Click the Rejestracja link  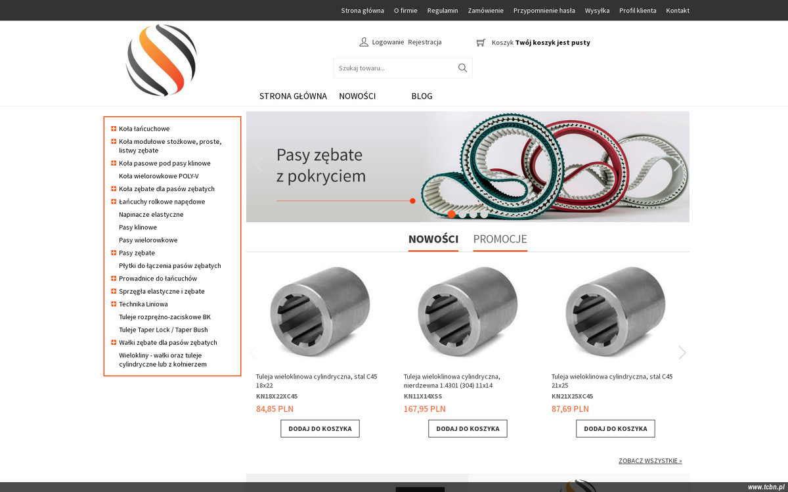coord(425,42)
